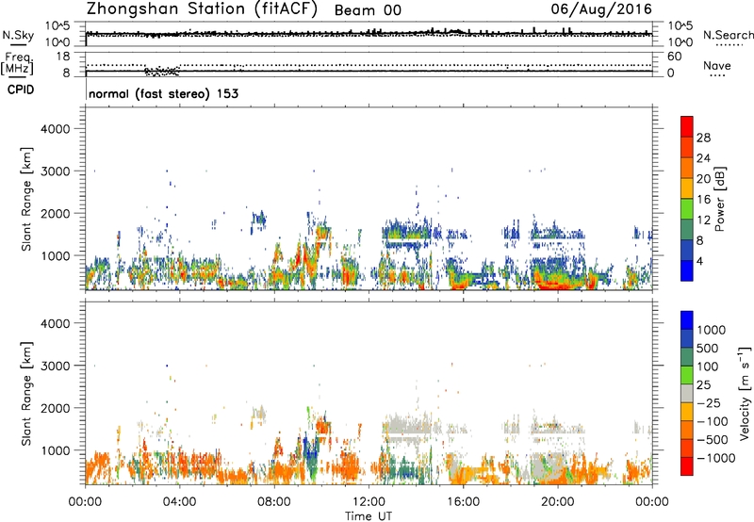Click the '2000' tick in the velocity panel
This screenshot has width=754, height=522.
[55, 408]
